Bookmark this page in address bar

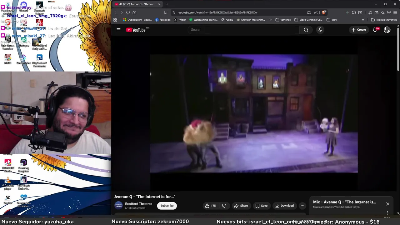pyautogui.click(x=166, y=12)
